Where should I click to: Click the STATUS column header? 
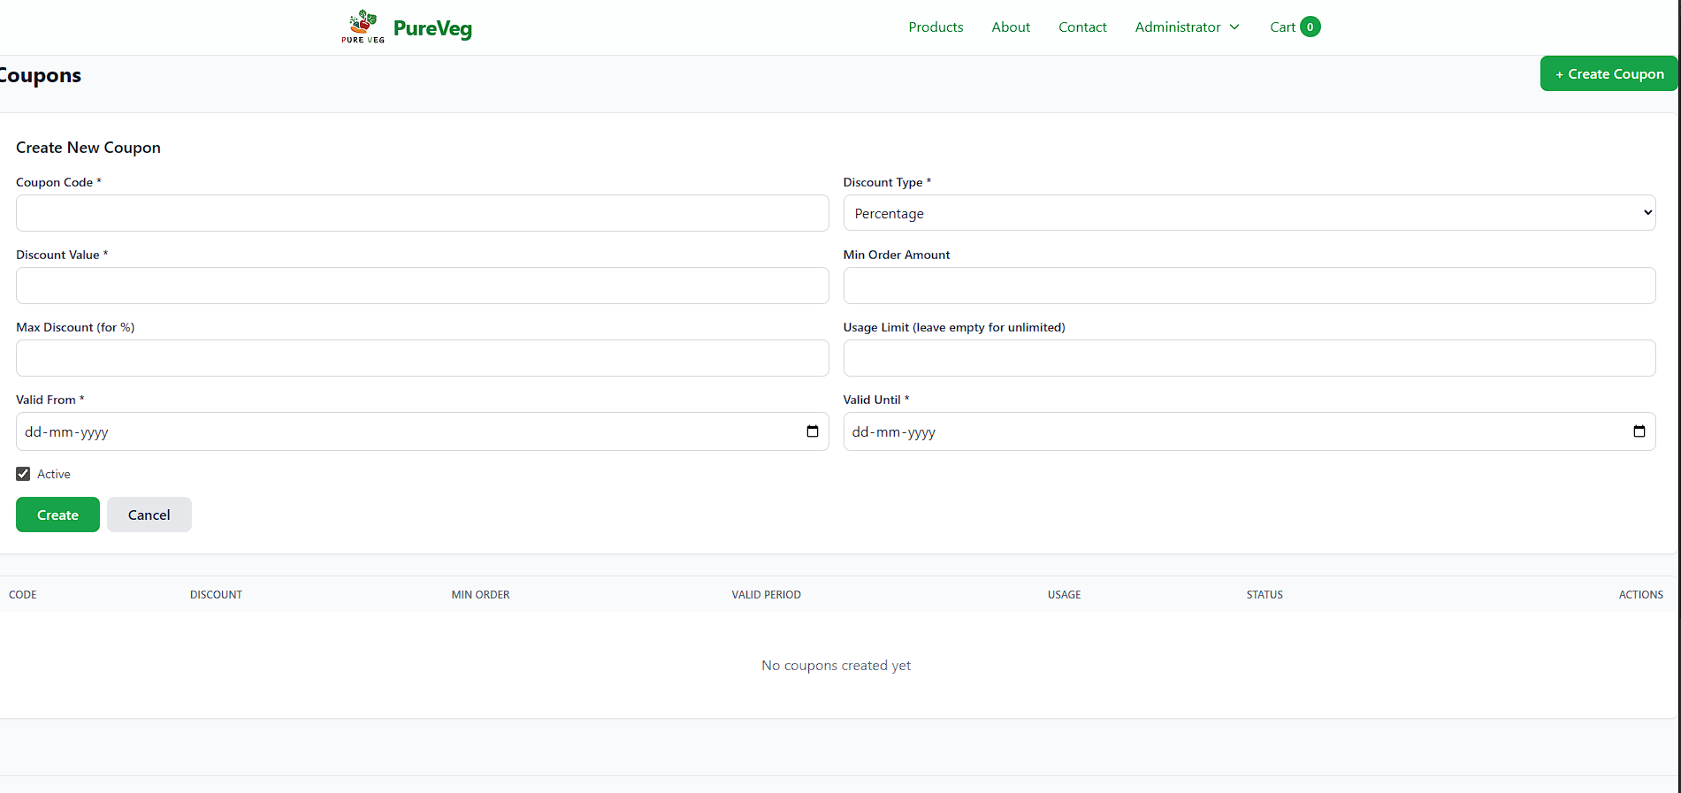(x=1265, y=594)
